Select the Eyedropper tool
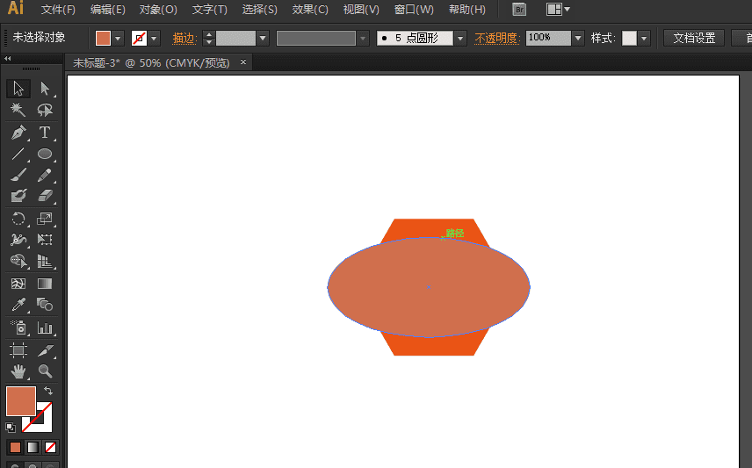 coord(18,305)
